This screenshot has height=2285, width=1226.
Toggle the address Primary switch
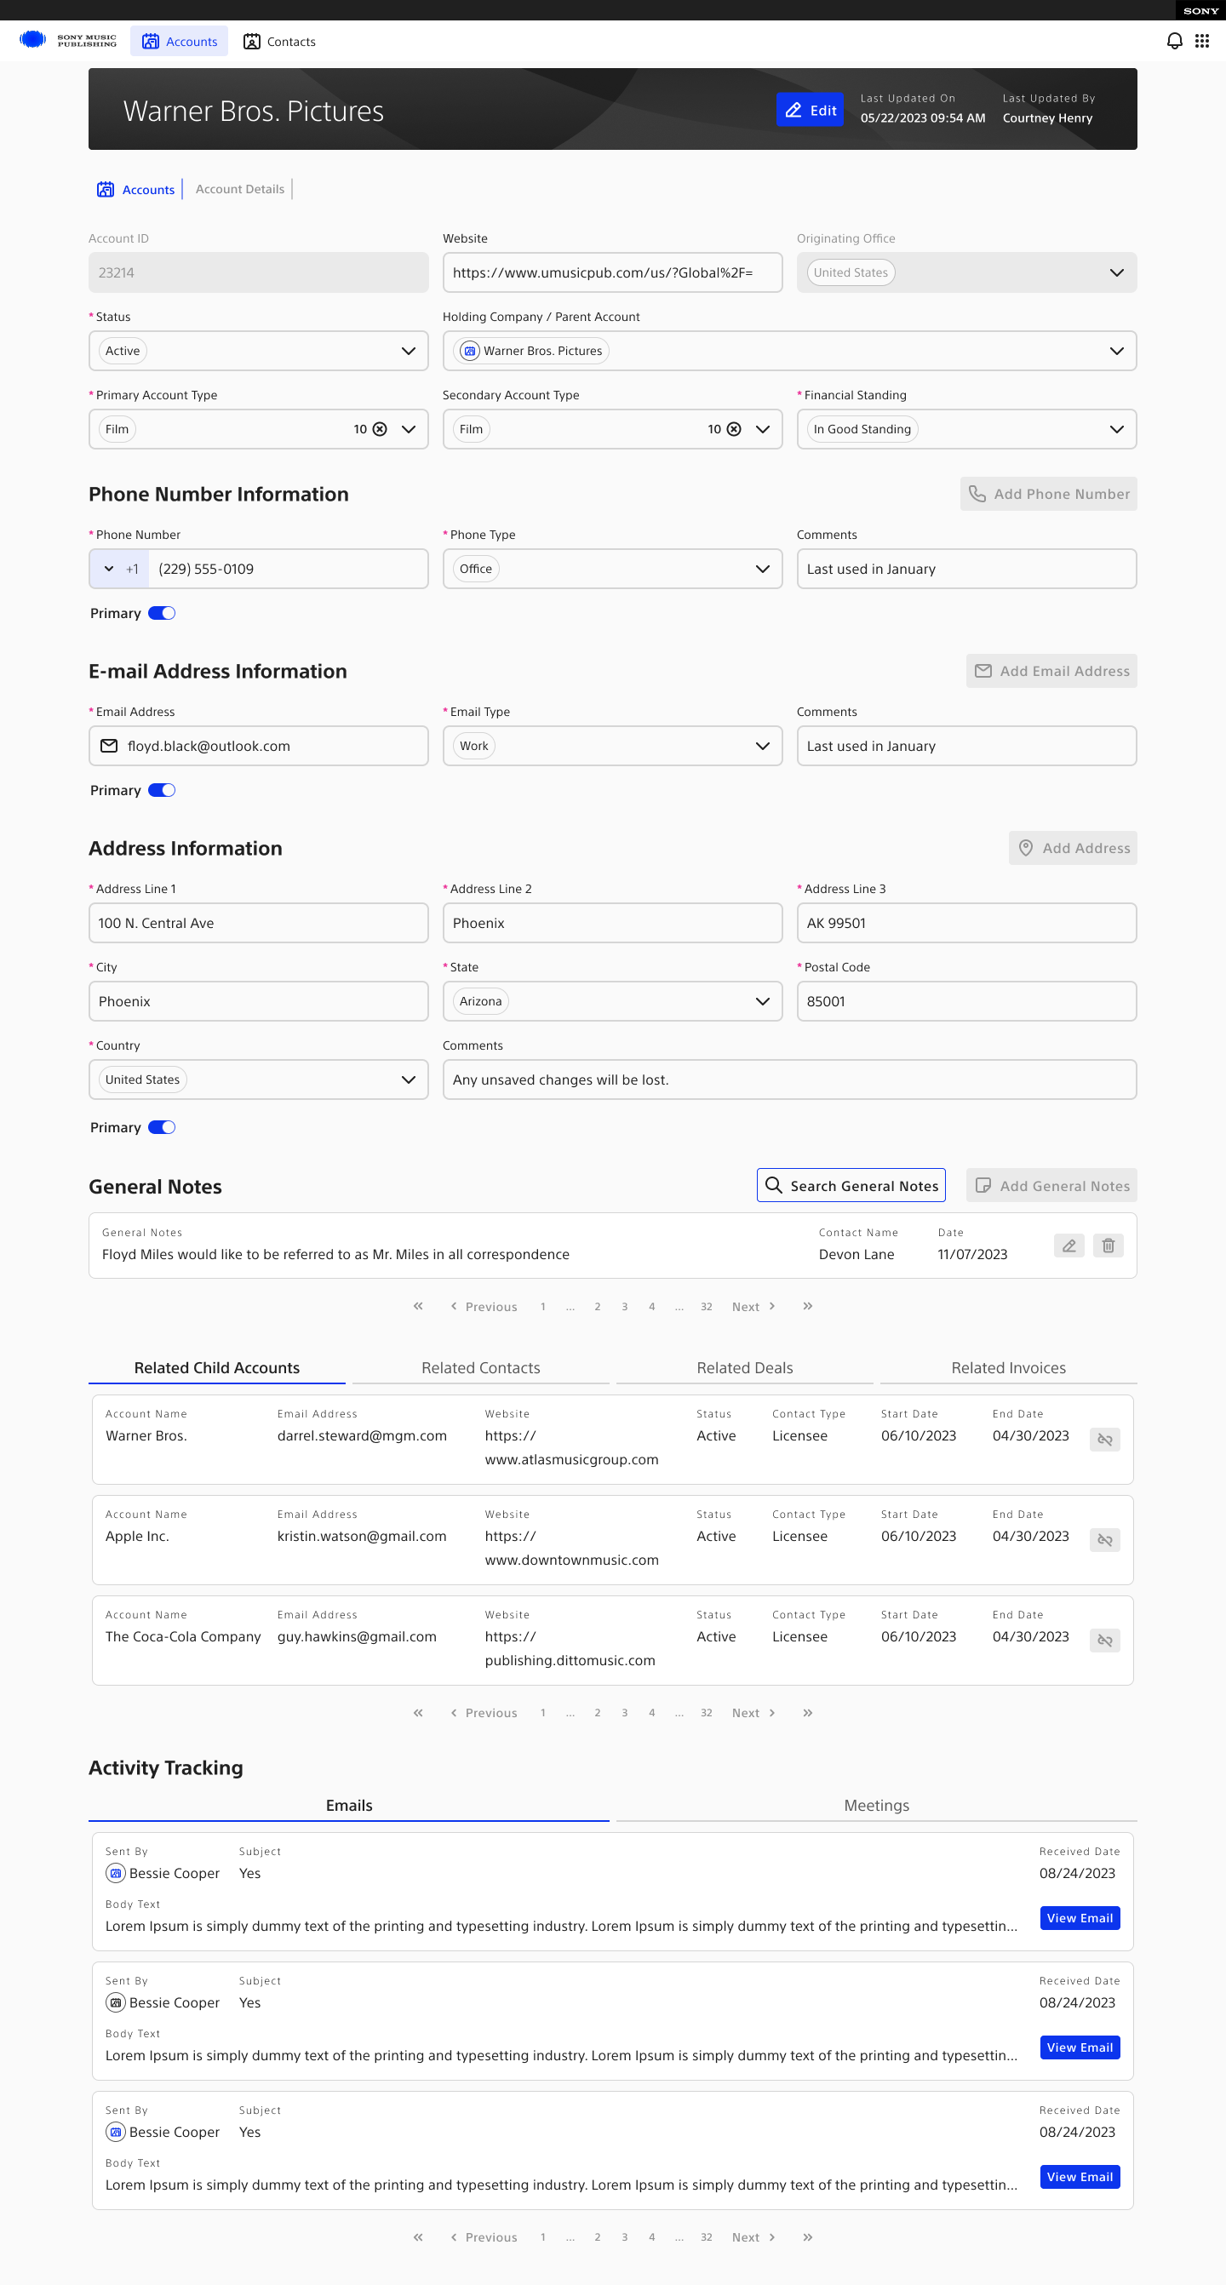(x=162, y=1127)
